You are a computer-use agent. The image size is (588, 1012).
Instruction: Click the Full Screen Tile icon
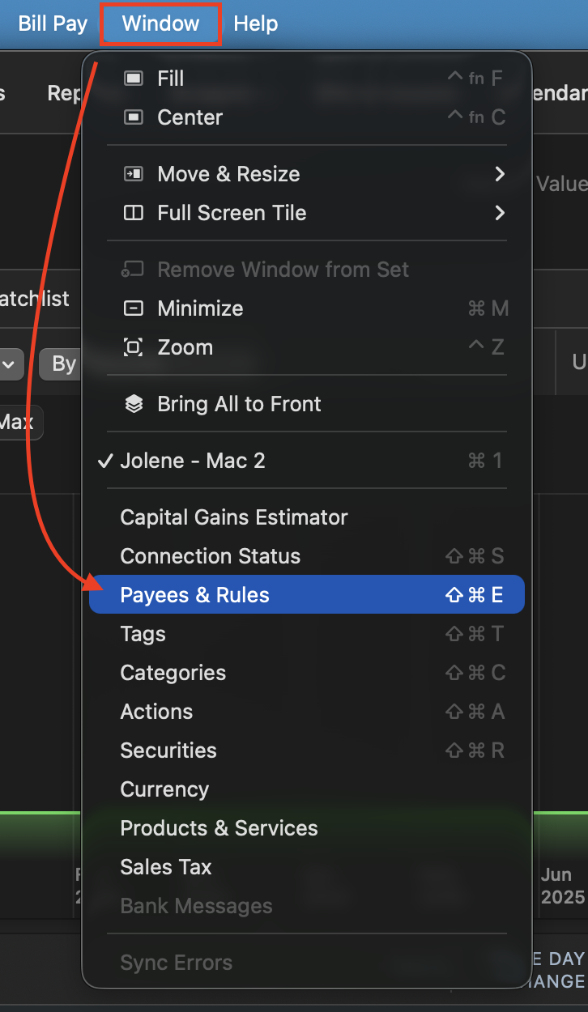(x=133, y=213)
